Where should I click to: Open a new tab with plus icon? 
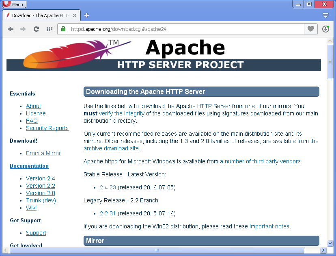point(86,15)
